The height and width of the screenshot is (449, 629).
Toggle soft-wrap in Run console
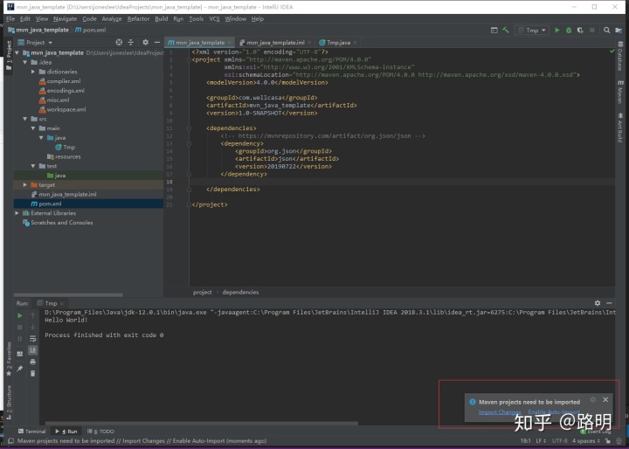(x=33, y=339)
